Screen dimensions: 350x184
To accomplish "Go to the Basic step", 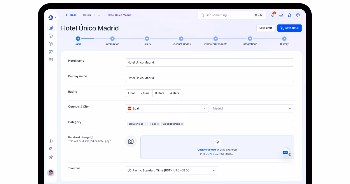I will coord(78,41).
